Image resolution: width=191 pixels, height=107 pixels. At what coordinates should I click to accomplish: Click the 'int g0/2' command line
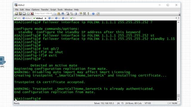pyautogui.click(x=36, y=49)
